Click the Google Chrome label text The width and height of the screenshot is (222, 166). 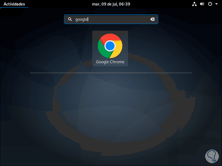coord(110,62)
